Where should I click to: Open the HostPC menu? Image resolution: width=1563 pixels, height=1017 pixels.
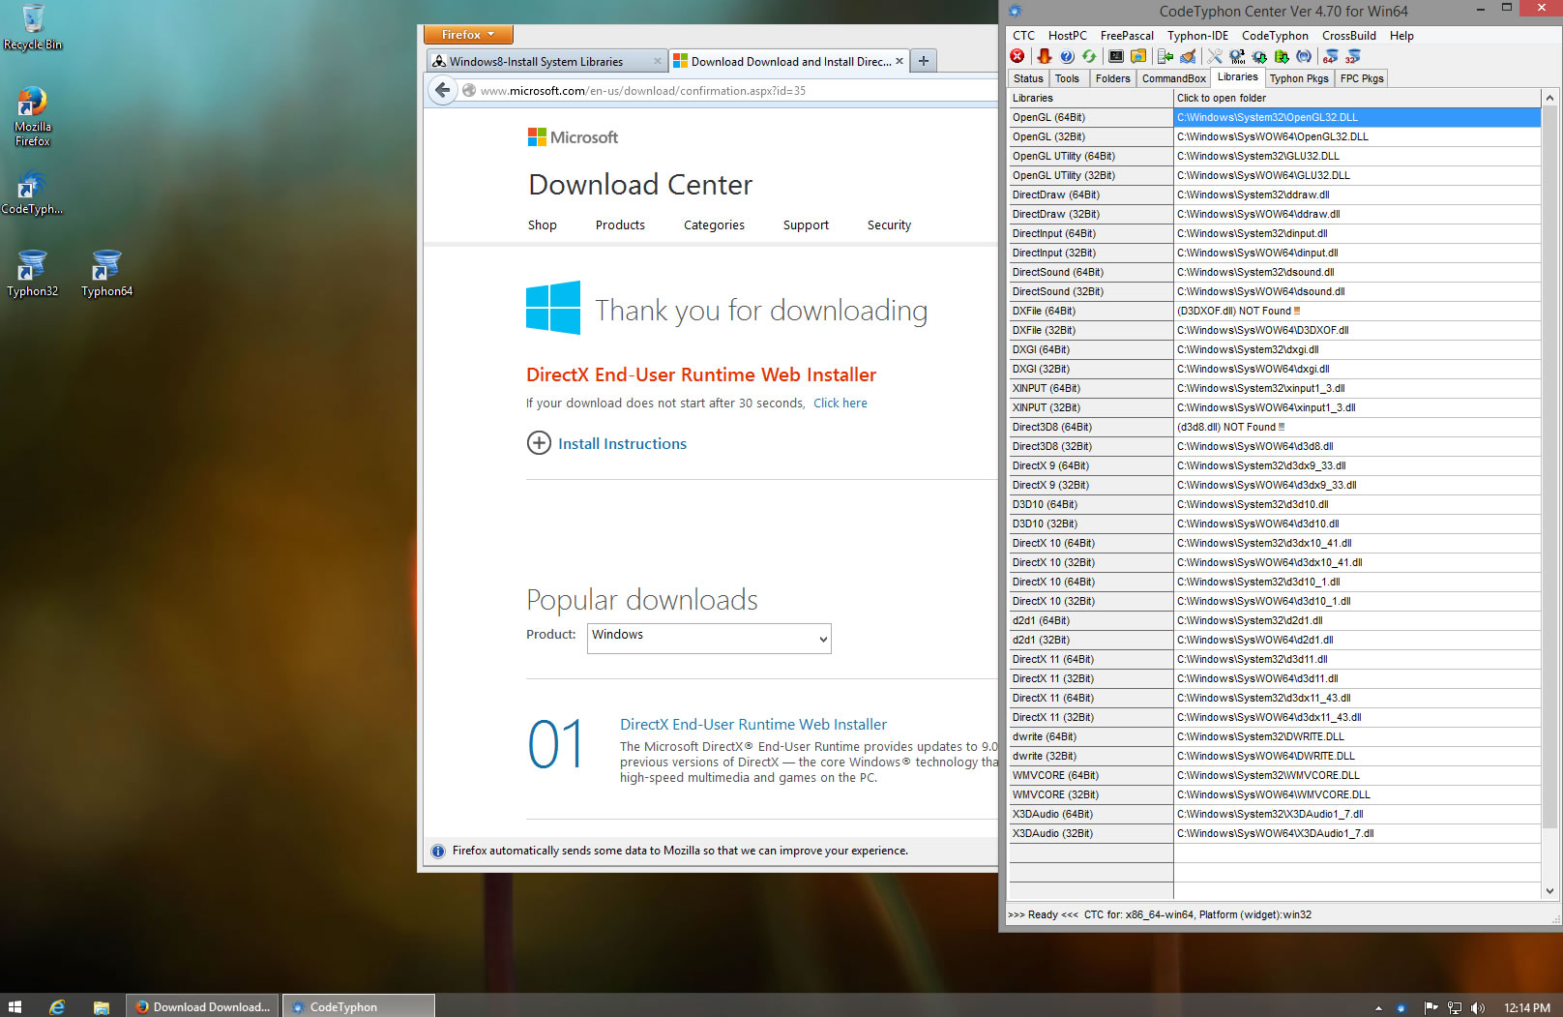click(x=1068, y=36)
